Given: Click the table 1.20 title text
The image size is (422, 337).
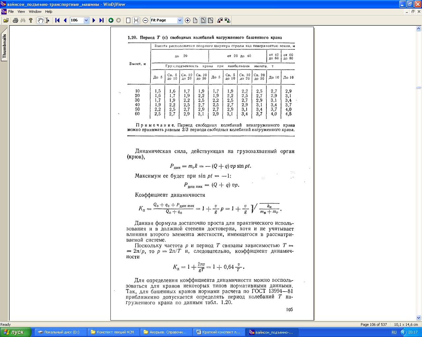Looking at the screenshot, I should [x=205, y=38].
